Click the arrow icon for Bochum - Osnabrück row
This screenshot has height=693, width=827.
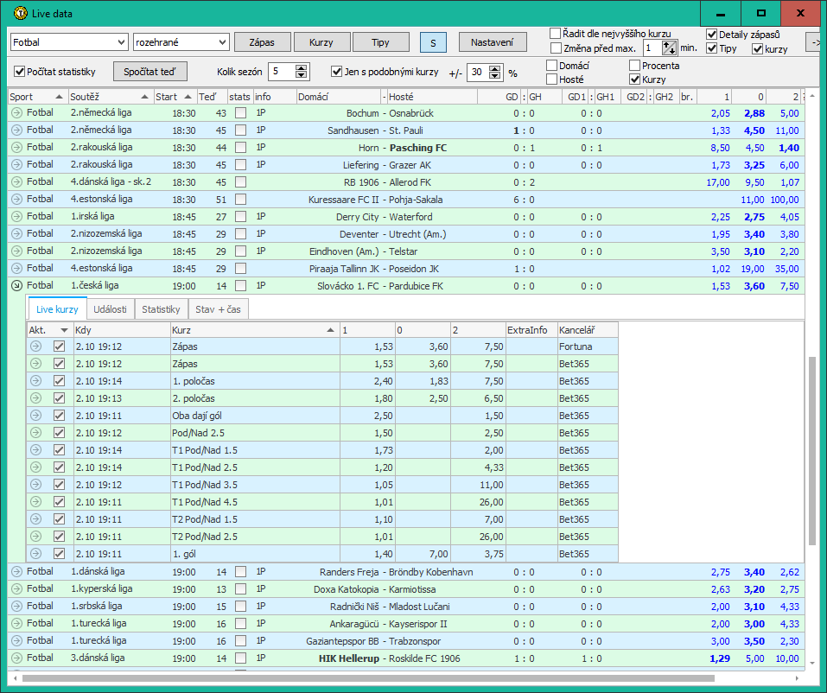[x=17, y=113]
